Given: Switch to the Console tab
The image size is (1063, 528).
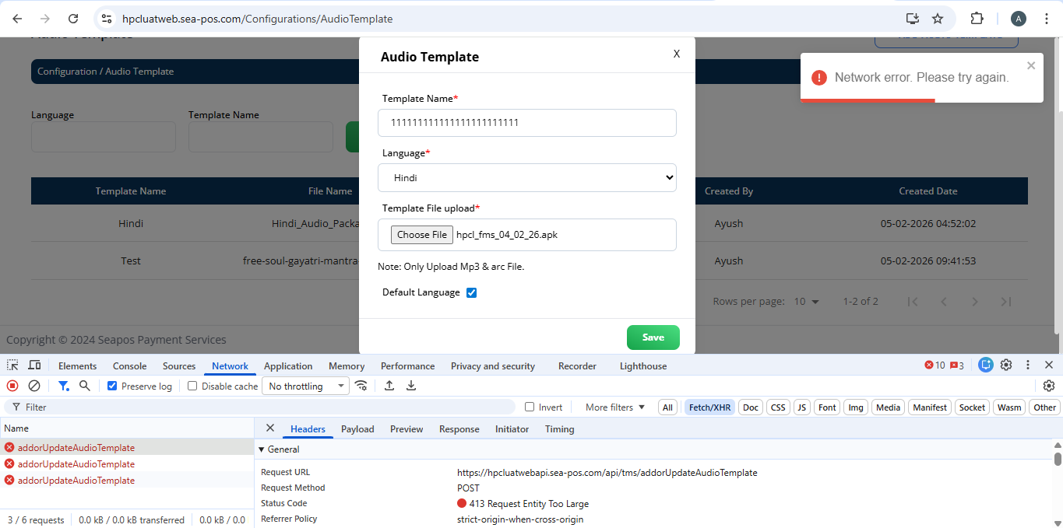Looking at the screenshot, I should [129, 366].
